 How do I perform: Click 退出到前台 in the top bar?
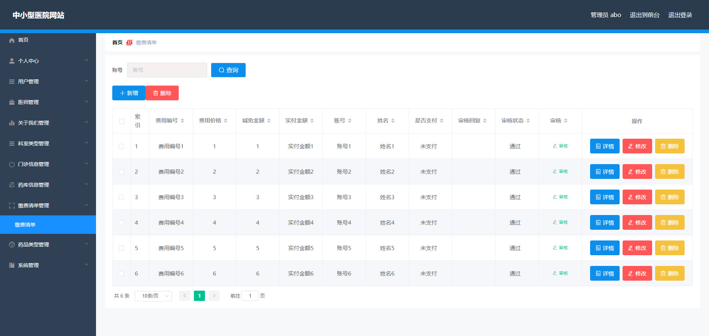coord(644,15)
